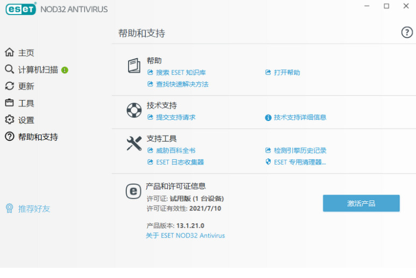Image resolution: width=416 pixels, height=278 pixels.
Task: Click the green notification badge on 计算机扫描
Action: pos(65,70)
